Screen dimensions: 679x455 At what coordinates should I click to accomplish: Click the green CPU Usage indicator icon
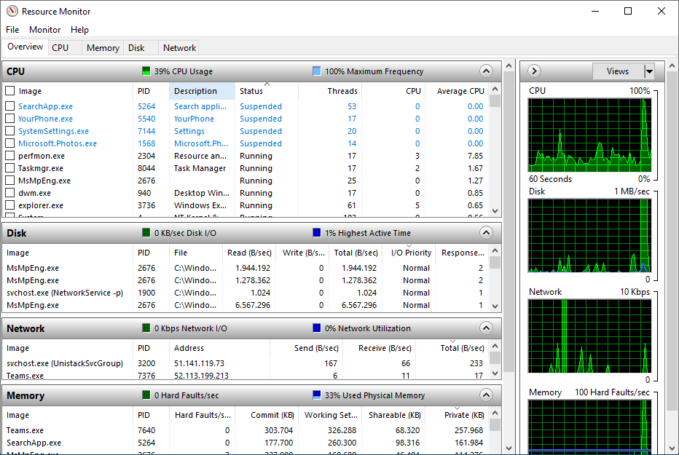point(146,71)
